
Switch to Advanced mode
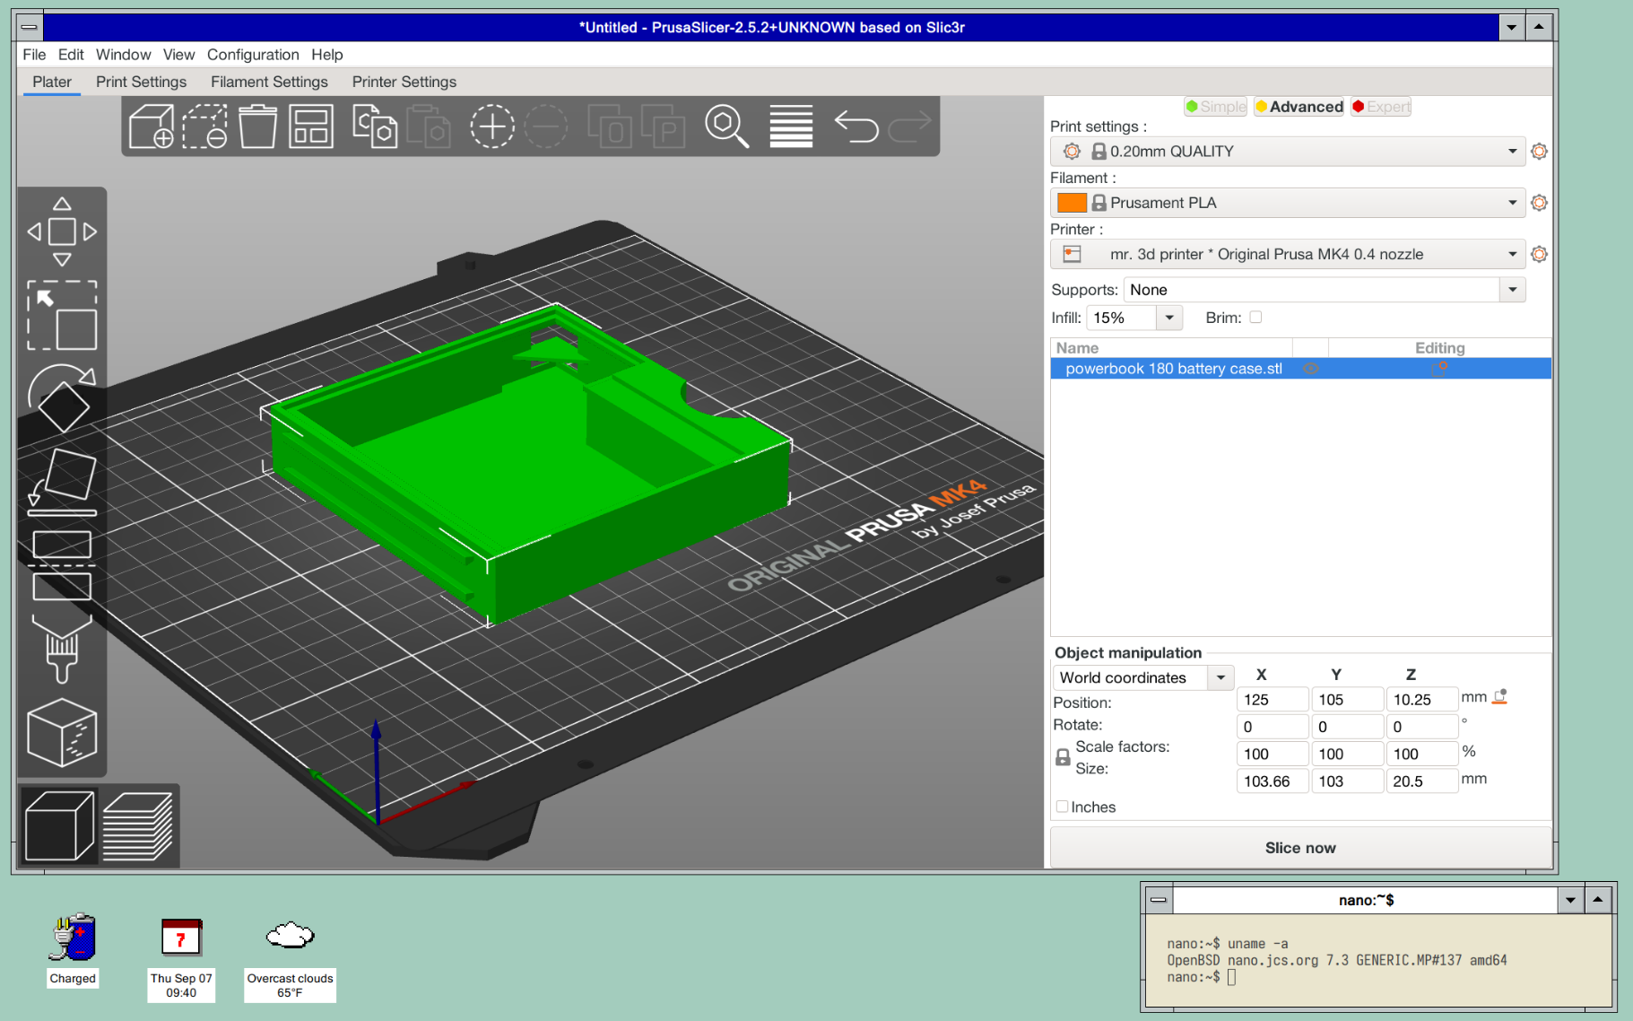point(1299,107)
